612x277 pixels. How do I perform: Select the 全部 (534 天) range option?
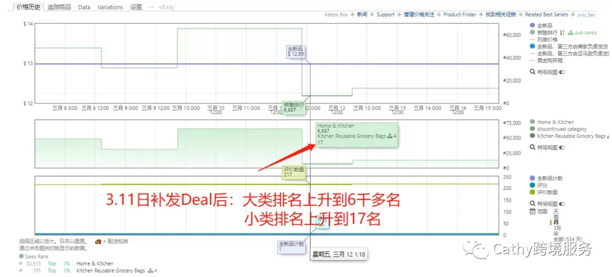(567, 239)
